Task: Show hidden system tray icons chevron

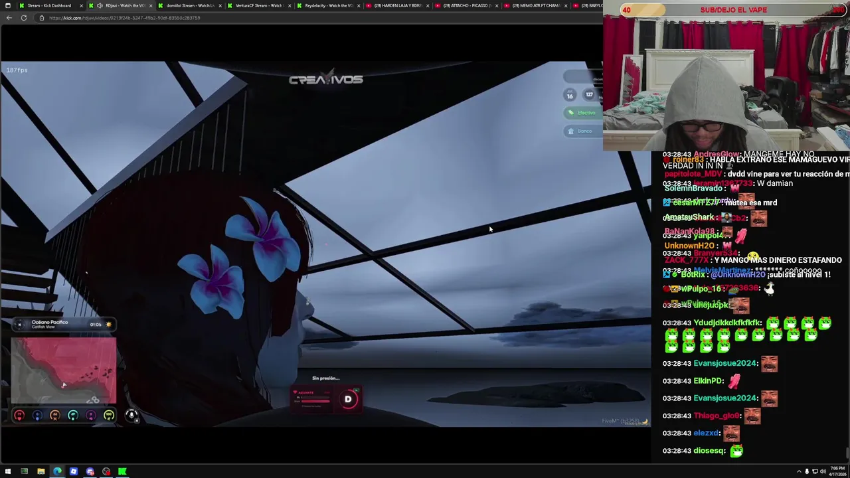Action: 799,471
